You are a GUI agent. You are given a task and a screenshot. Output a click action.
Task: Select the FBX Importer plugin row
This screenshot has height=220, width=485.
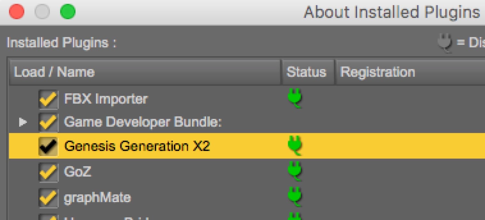pyautogui.click(x=106, y=99)
